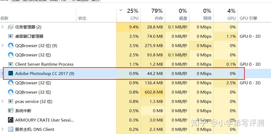Click the Client Server Runtime Process icon
271x134 pixels.
[11, 64]
